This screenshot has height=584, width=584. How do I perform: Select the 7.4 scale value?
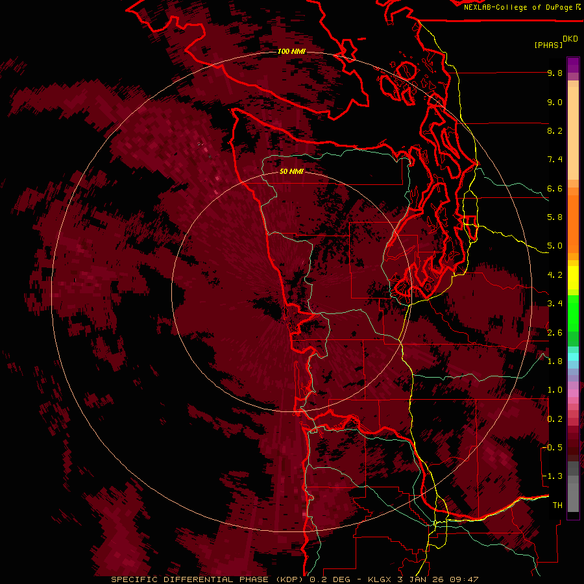[x=555, y=160]
